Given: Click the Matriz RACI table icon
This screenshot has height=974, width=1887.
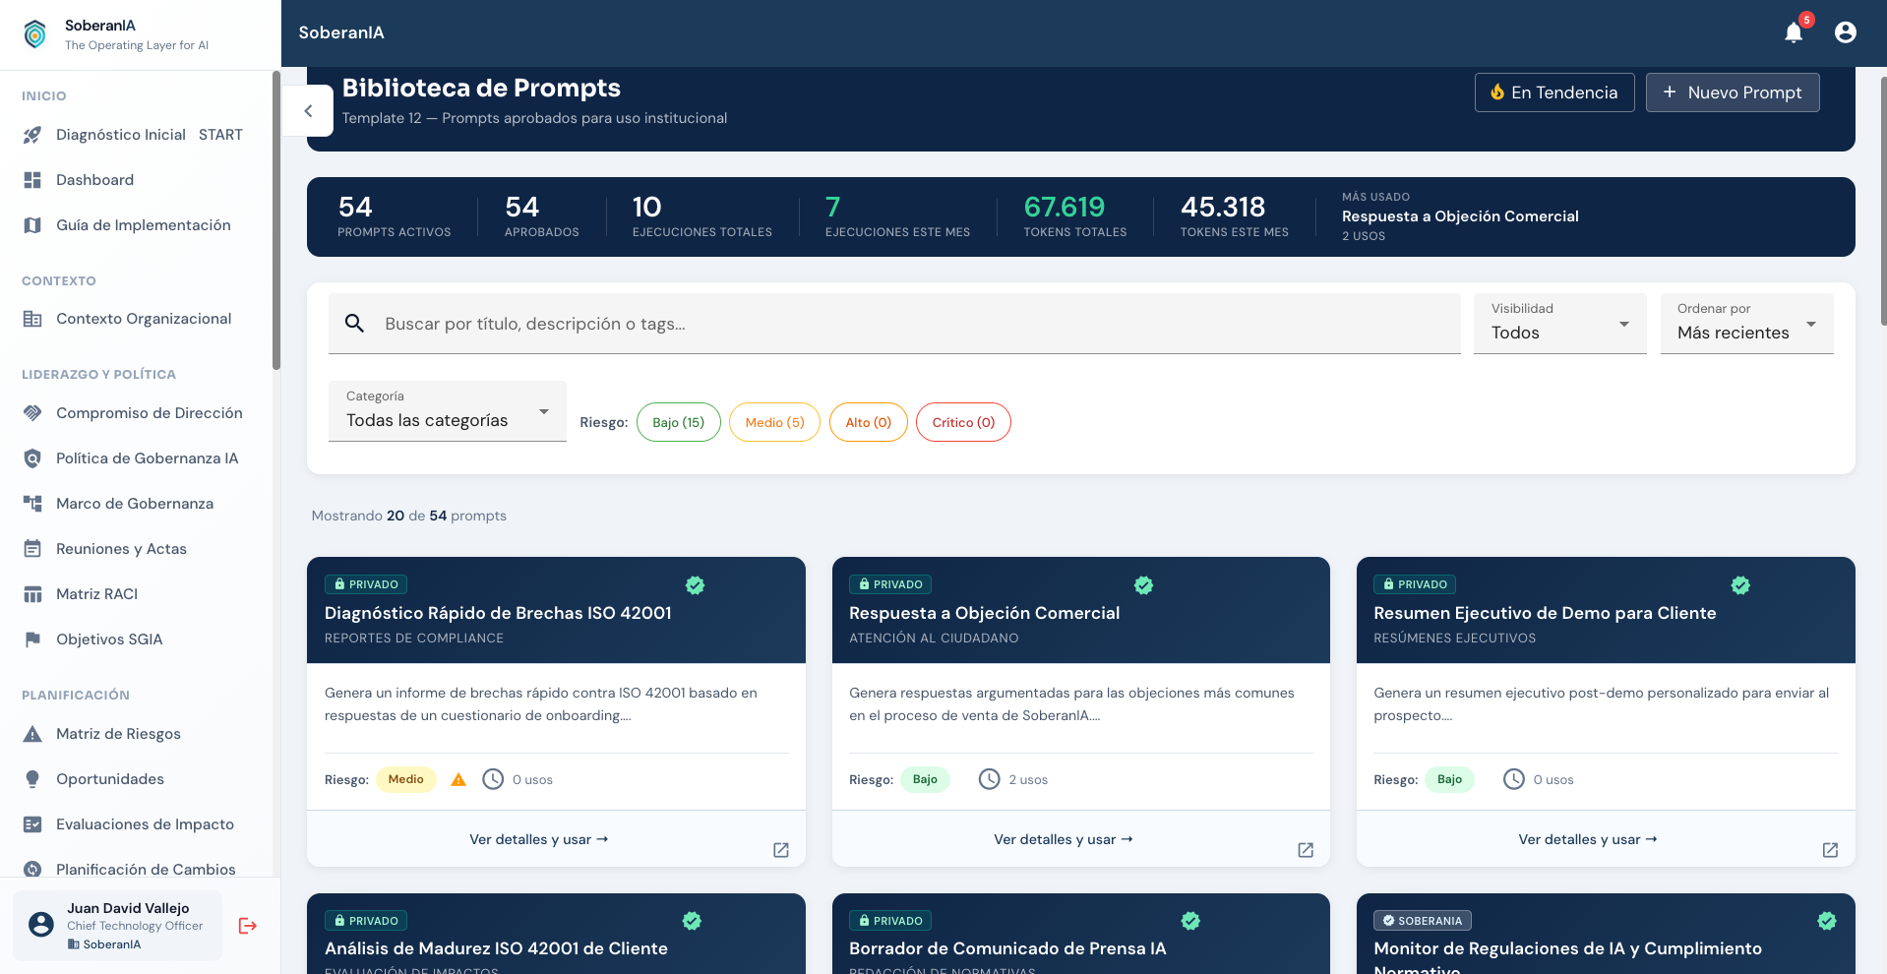Looking at the screenshot, I should (x=32, y=594).
